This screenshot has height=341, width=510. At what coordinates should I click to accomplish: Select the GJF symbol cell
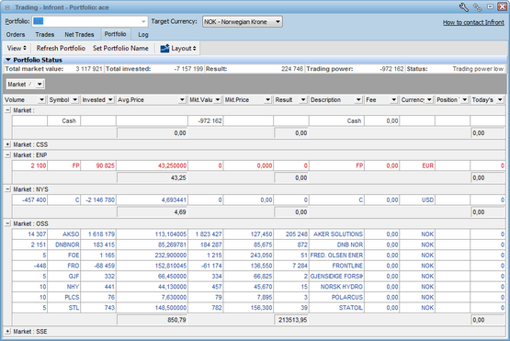click(x=63, y=276)
